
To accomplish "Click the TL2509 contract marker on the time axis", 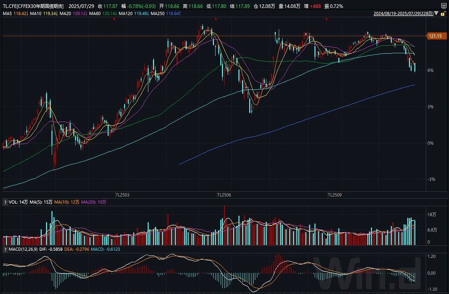I will pos(335,195).
